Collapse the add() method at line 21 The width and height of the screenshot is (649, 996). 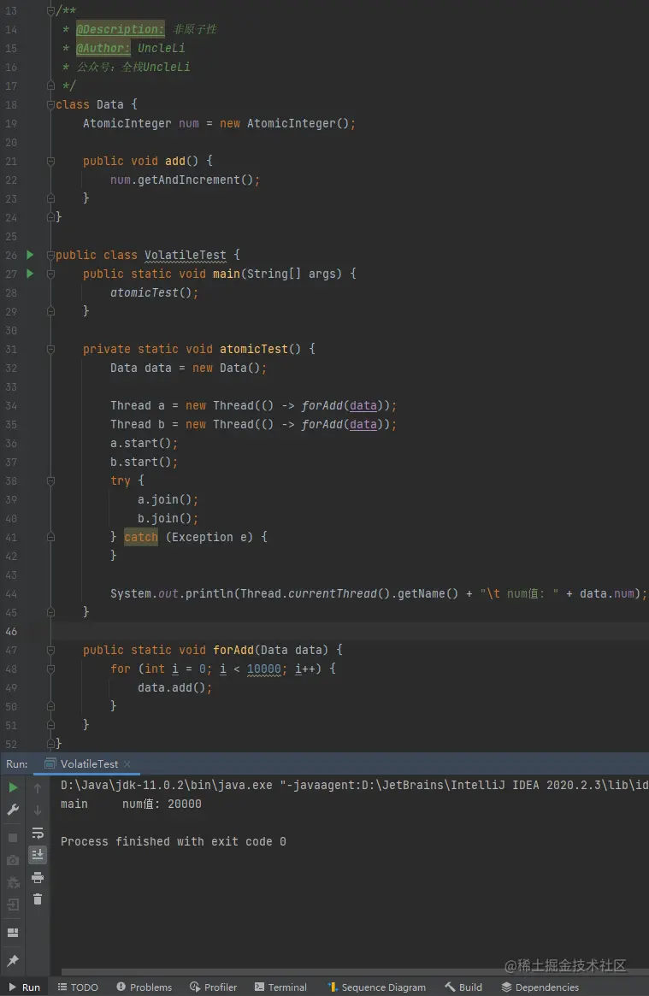50,162
